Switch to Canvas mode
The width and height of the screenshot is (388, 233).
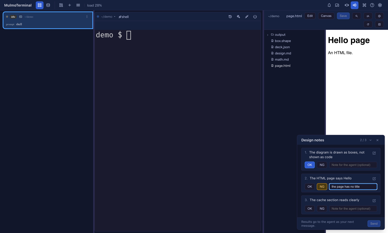point(326,16)
